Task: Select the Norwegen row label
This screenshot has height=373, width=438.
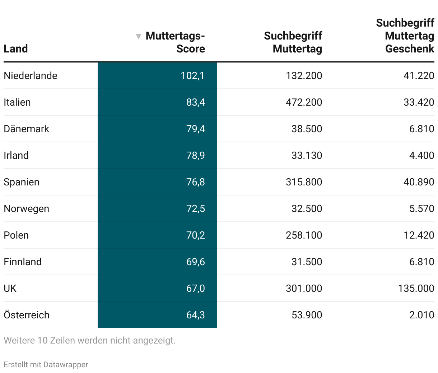Action: tap(27, 208)
